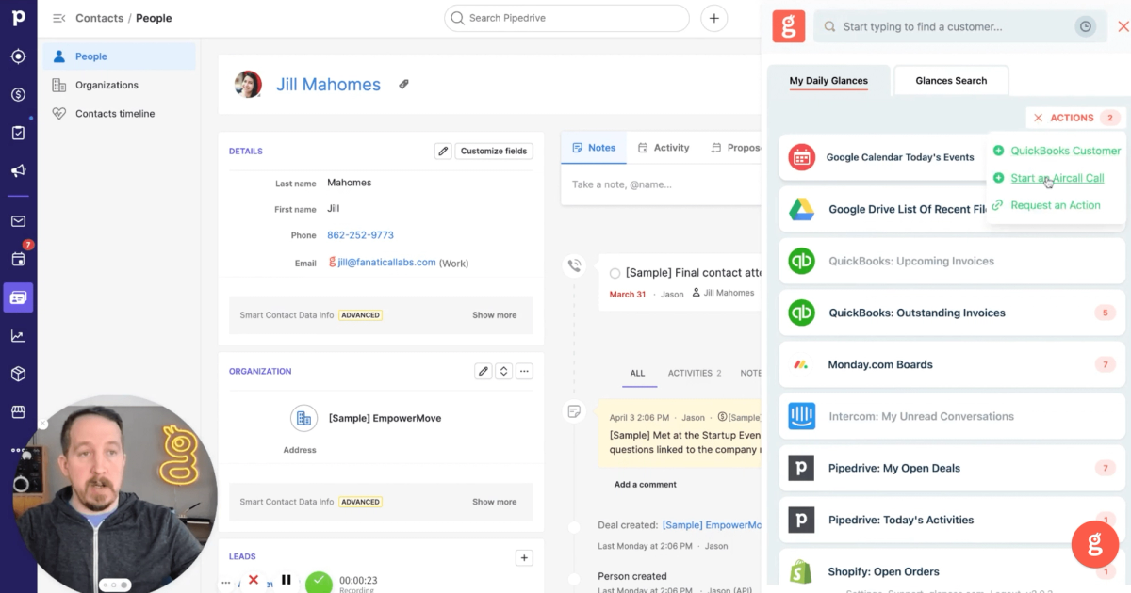Click Pipedrive logo at top left

click(18, 18)
